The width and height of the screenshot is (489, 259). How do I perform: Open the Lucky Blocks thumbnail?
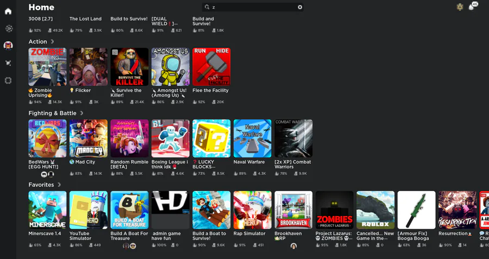(211, 138)
